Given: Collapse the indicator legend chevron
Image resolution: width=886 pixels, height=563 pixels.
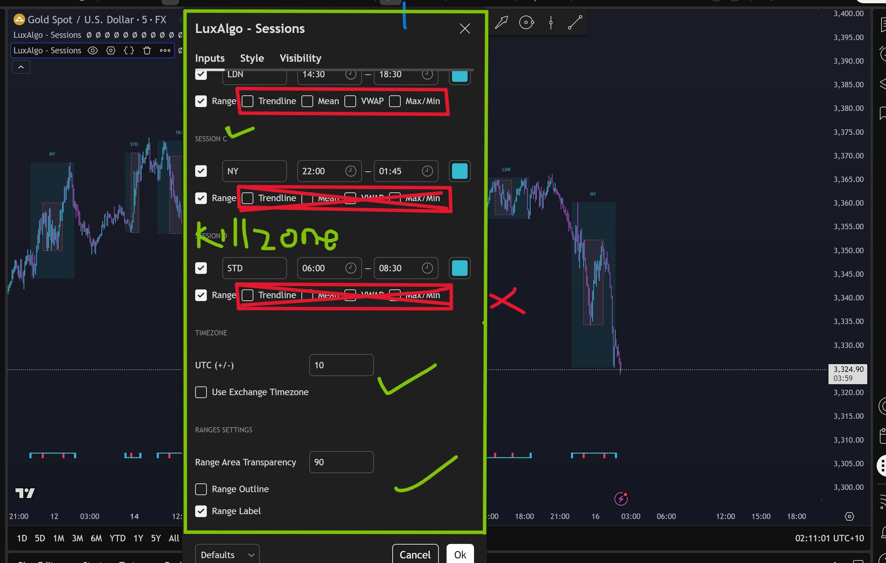Looking at the screenshot, I should 21,67.
